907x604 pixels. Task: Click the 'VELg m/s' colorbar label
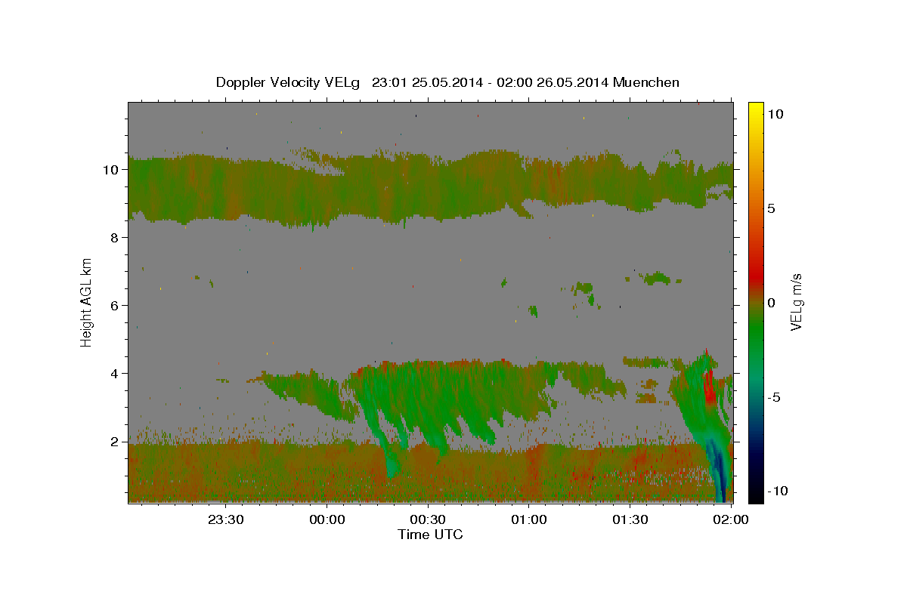point(796,303)
